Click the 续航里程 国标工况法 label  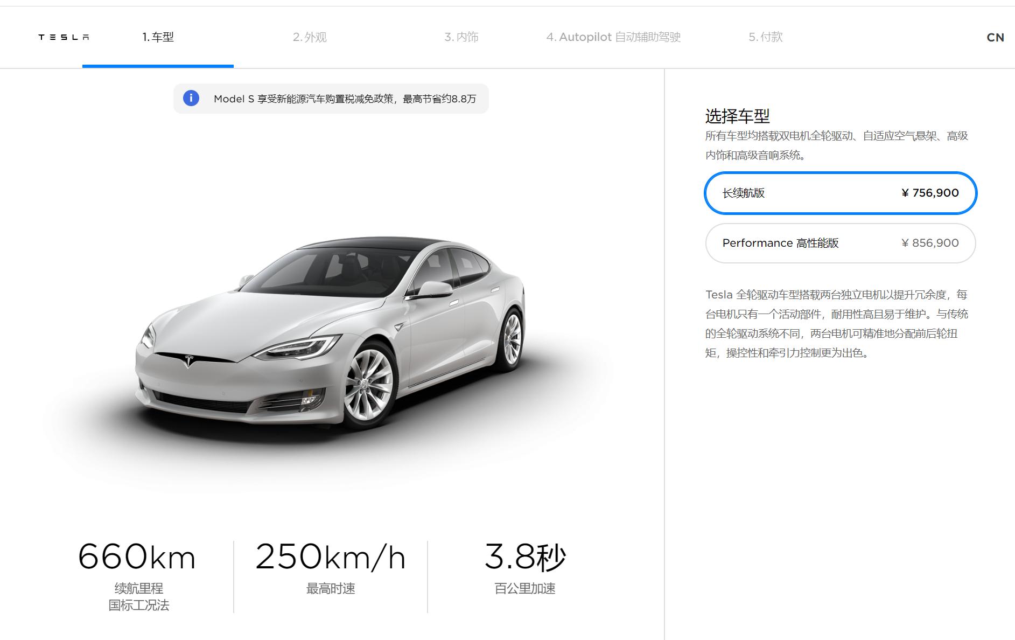[138, 597]
